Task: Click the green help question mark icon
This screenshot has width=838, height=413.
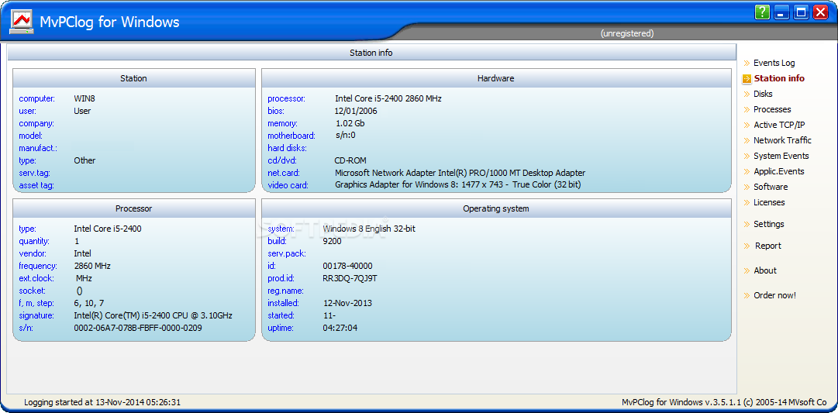Action: (763, 12)
